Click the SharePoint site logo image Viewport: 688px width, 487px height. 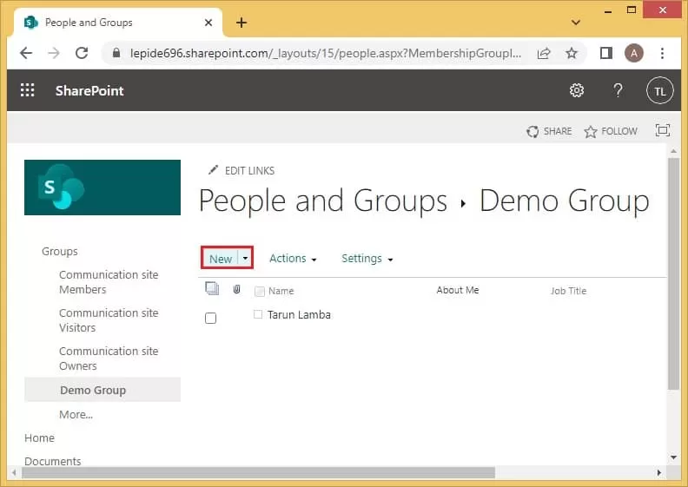pyautogui.click(x=103, y=188)
